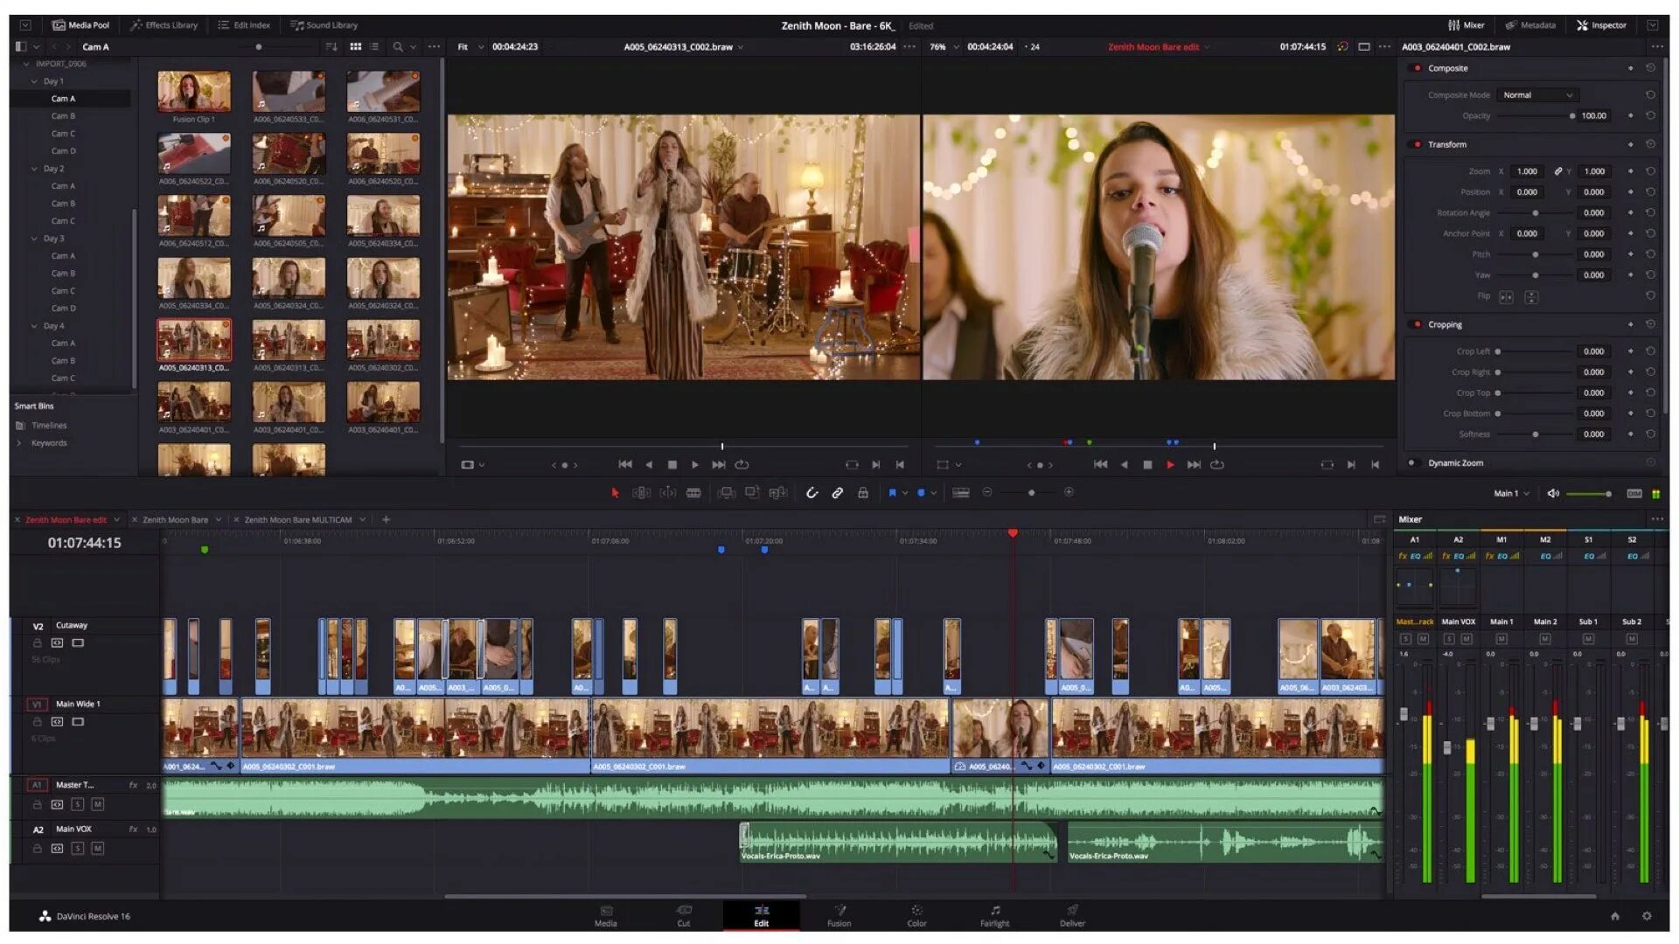Click the media pool search magnifier

pos(398,47)
